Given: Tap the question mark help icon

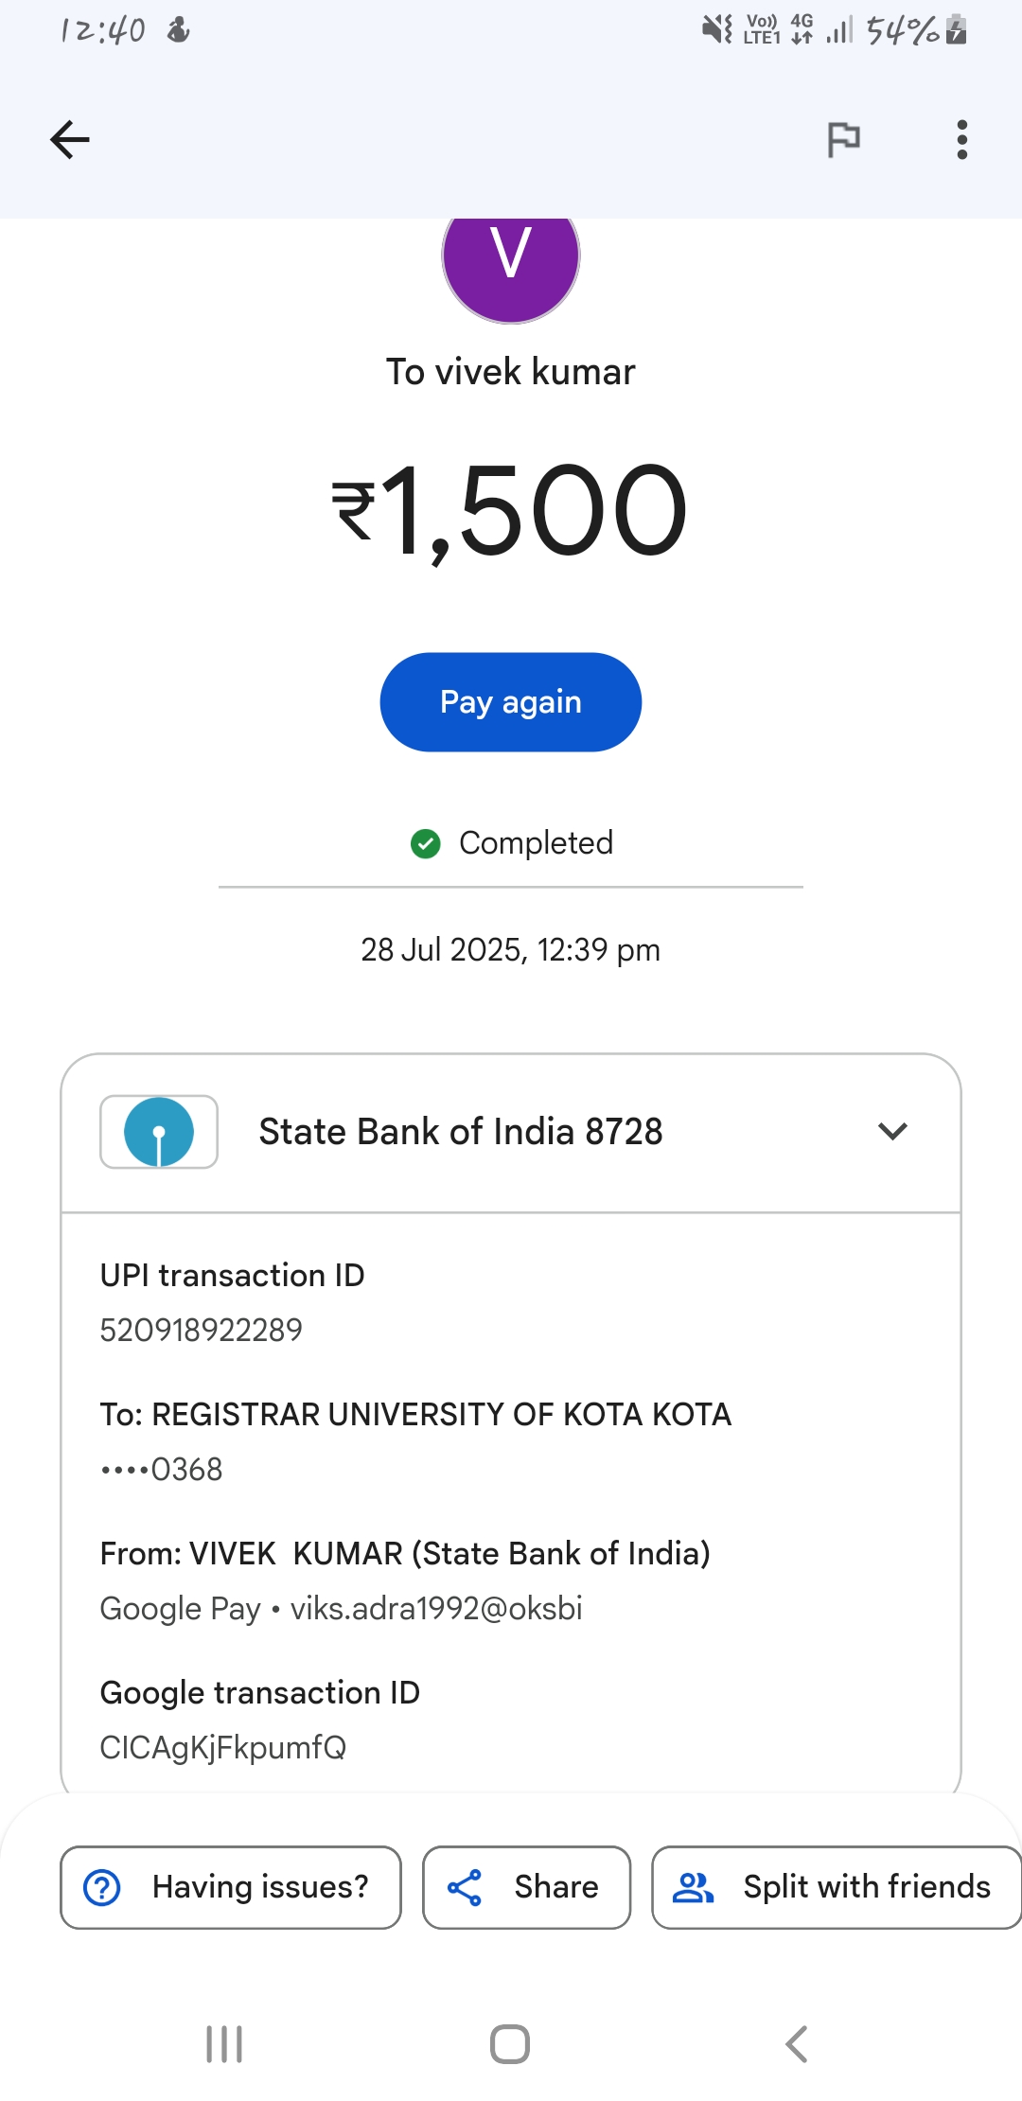Looking at the screenshot, I should point(102,1887).
